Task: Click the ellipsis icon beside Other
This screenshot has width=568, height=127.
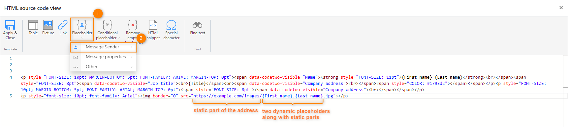Action: pos(76,67)
